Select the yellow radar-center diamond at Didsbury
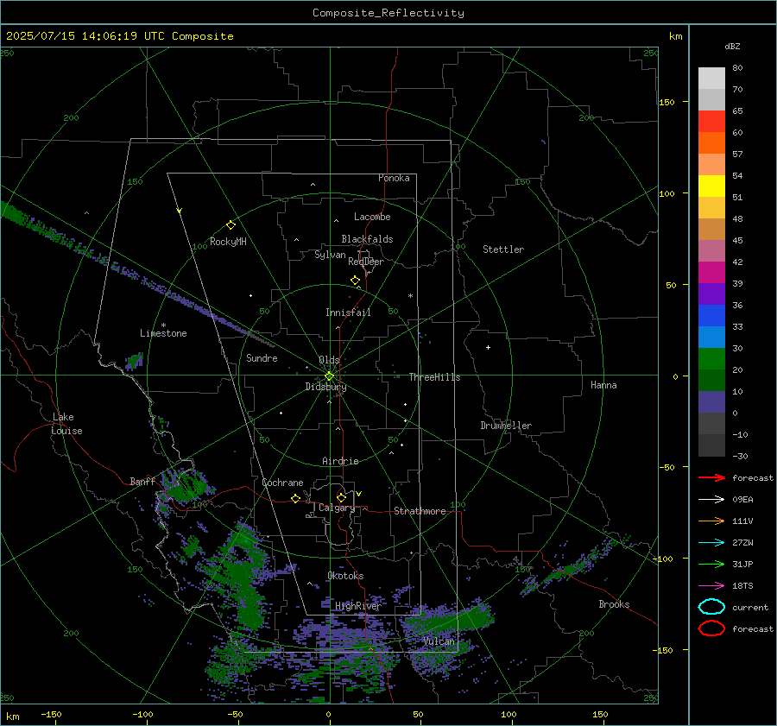Image resolution: width=777 pixels, height=726 pixels. (x=329, y=376)
